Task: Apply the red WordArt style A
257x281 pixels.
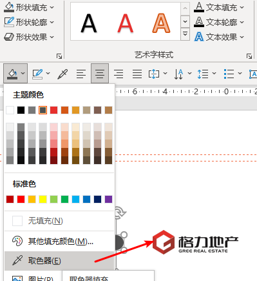Action: 126,23
